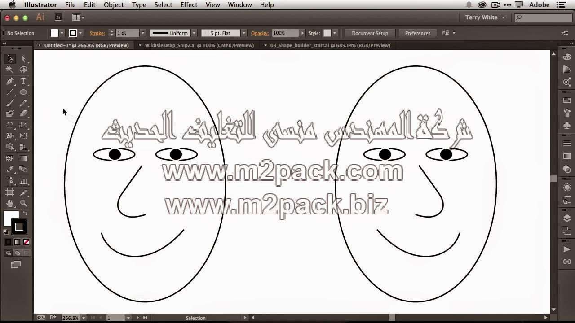The height and width of the screenshot is (323, 575).
Task: Select the Zoom tool magnifier
Action: click(x=23, y=203)
